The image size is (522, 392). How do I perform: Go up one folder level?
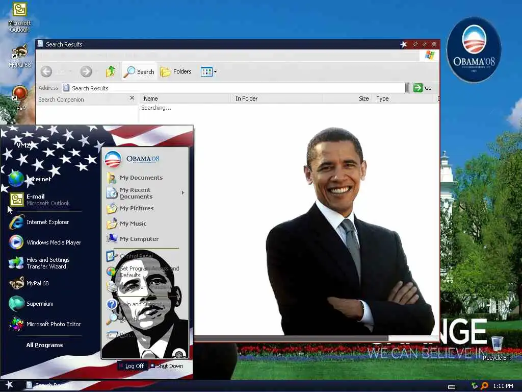tap(111, 71)
